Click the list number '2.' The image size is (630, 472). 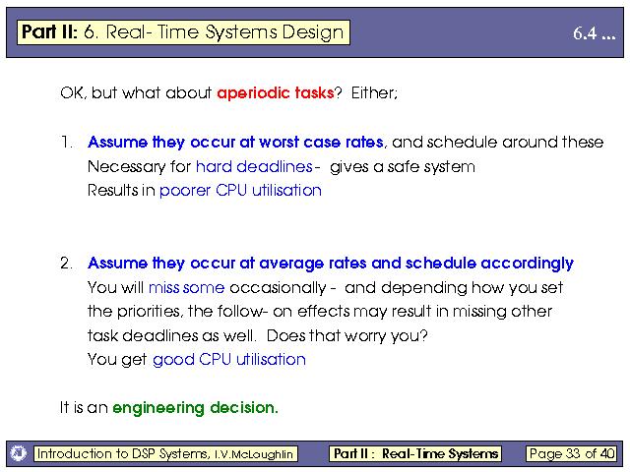tap(67, 264)
